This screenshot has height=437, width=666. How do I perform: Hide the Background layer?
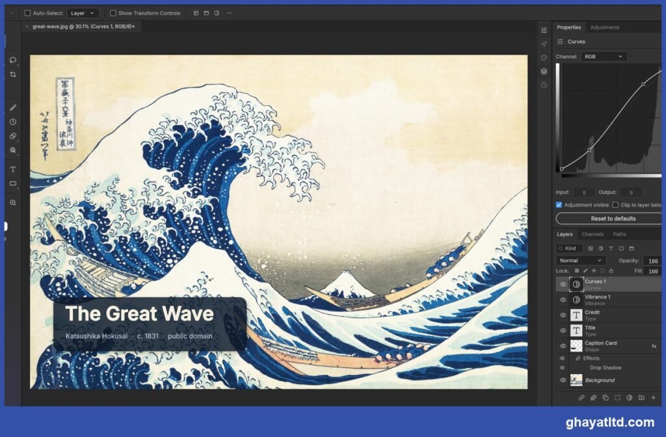point(563,380)
